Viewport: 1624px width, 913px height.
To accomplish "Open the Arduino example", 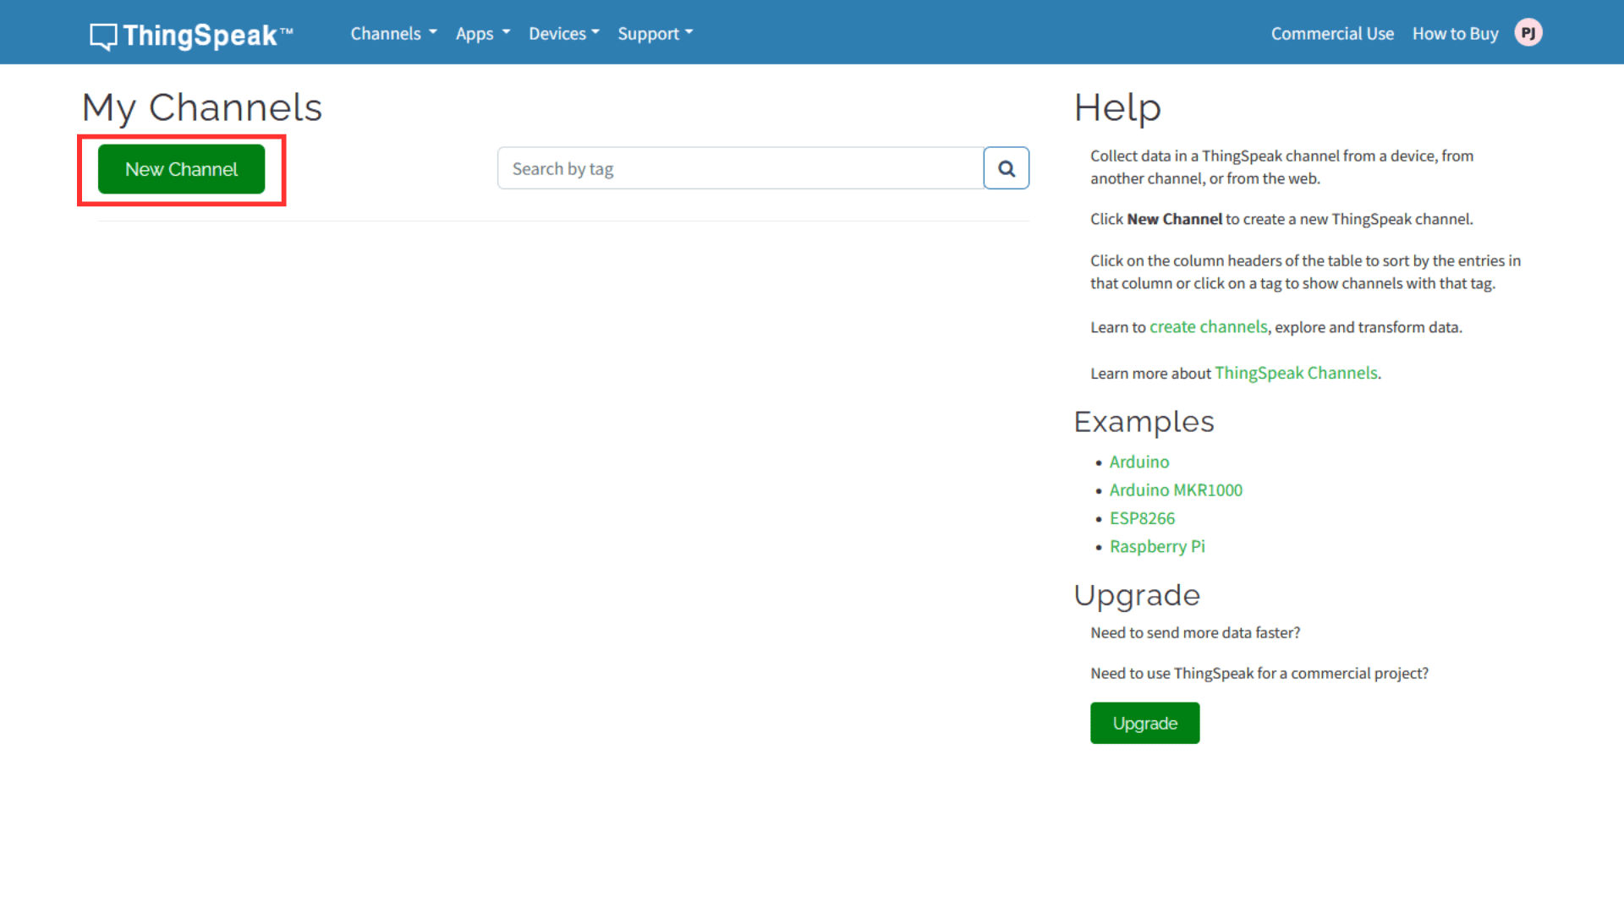I will pyautogui.click(x=1138, y=462).
